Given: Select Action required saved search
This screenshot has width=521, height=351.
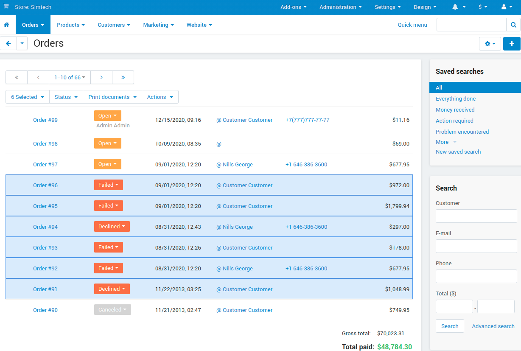Looking at the screenshot, I should click(x=454, y=121).
